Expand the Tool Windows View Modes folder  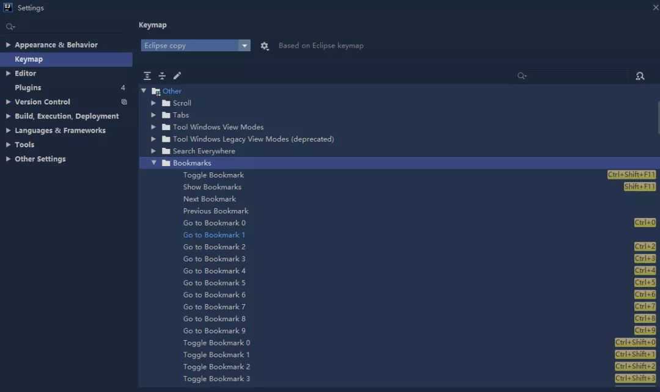(154, 127)
